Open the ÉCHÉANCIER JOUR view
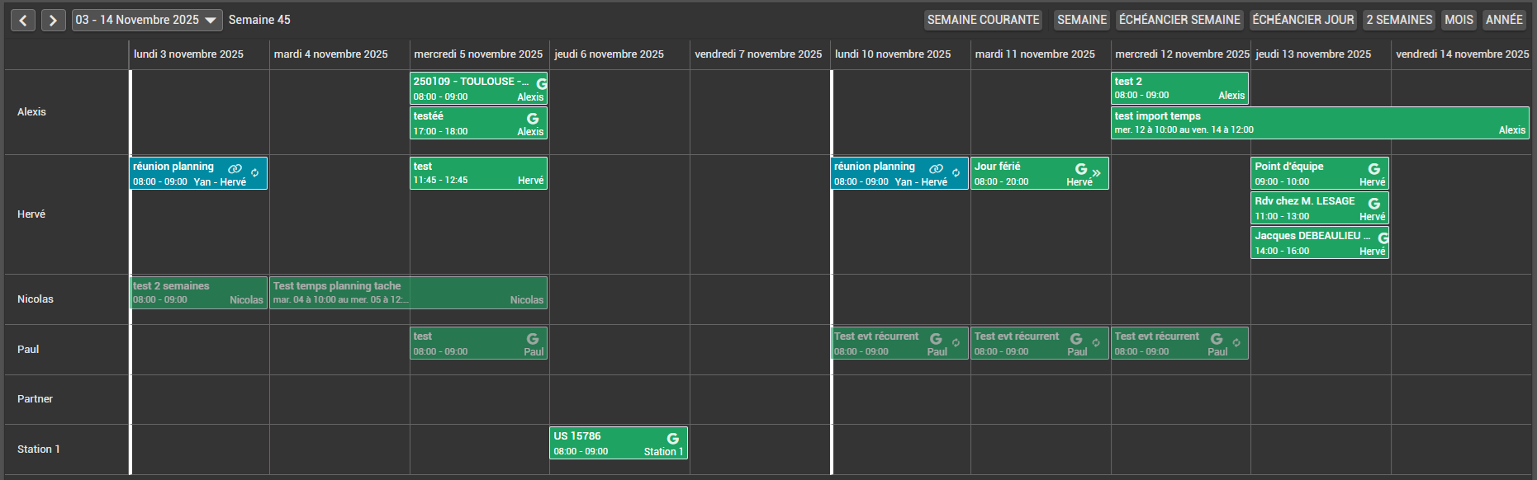 click(x=1303, y=20)
